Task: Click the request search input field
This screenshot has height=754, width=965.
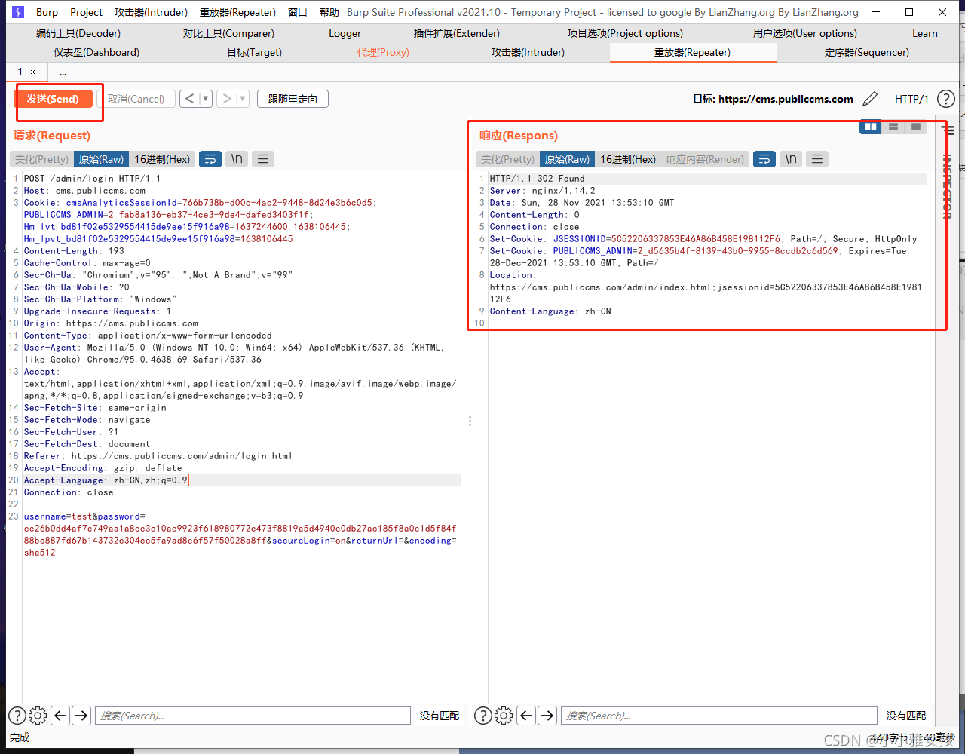Action: pos(253,716)
